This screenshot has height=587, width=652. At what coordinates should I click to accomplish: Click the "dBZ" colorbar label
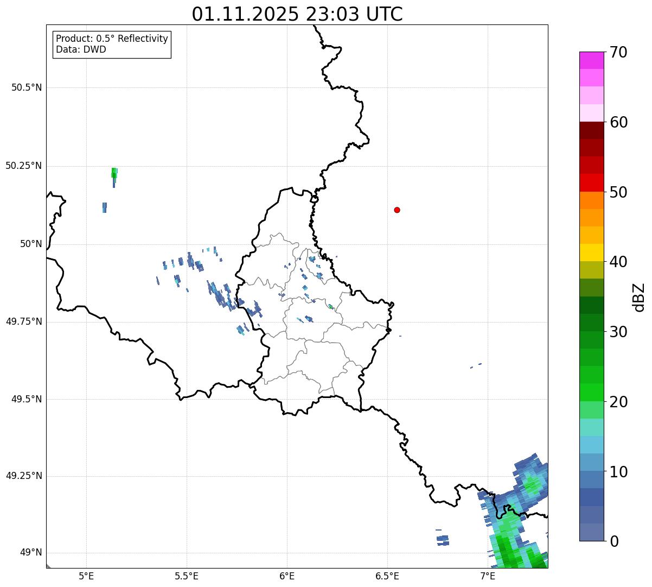(x=638, y=297)
